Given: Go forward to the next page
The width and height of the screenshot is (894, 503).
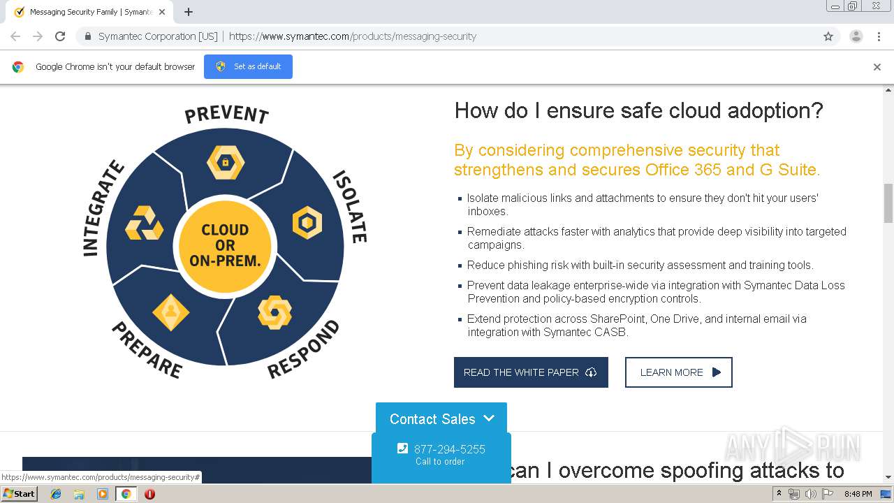Looking at the screenshot, I should 38,36.
